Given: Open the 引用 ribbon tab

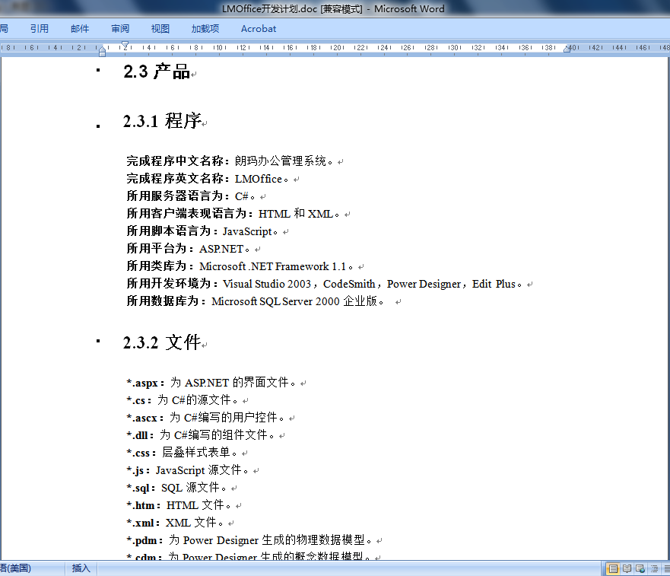Looking at the screenshot, I should [x=40, y=29].
